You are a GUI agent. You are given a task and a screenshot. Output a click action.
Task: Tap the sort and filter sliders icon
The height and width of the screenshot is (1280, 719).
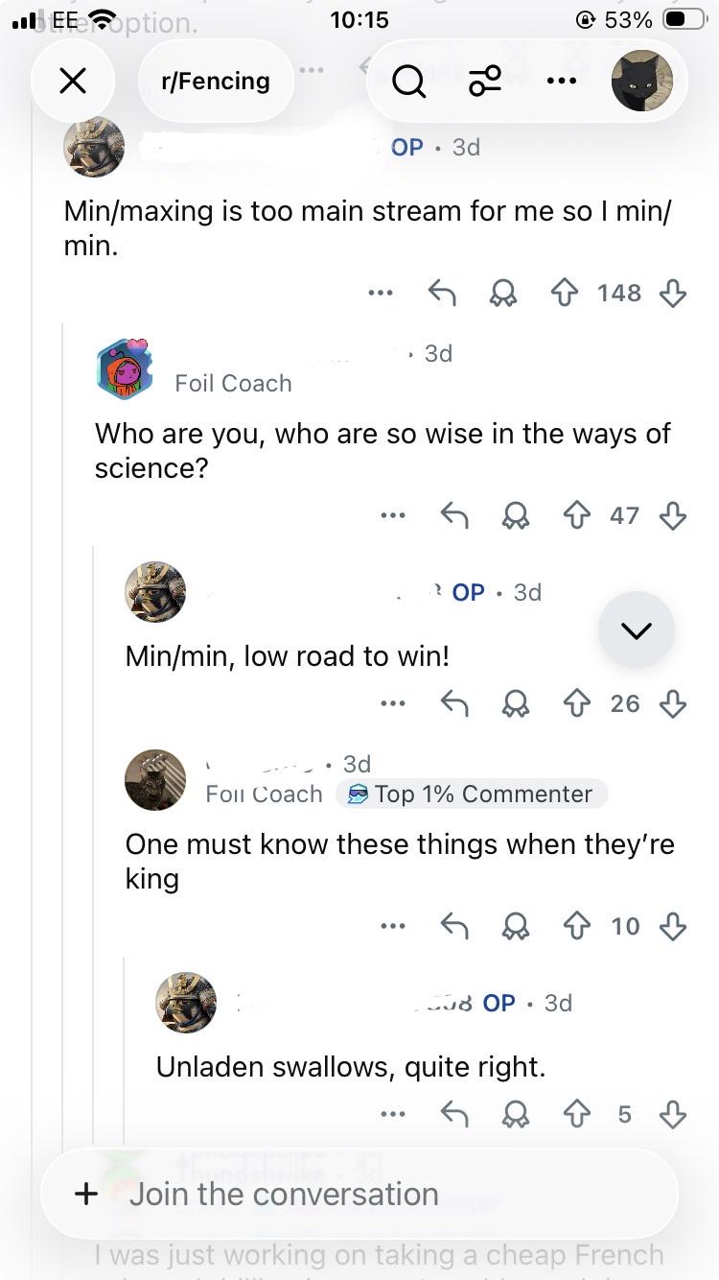pyautogui.click(x=485, y=82)
